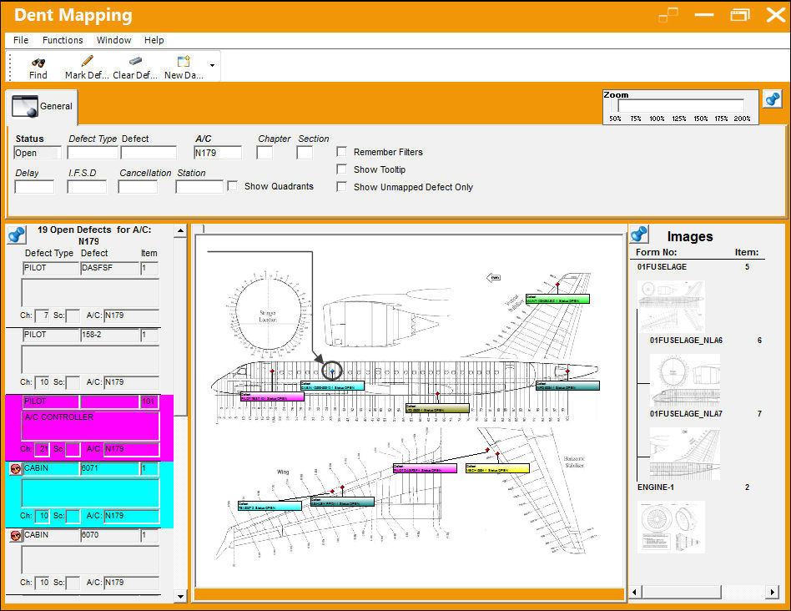Viewport: 791px width, 611px height.
Task: Click the Zoom slider track
Action: pos(681,105)
